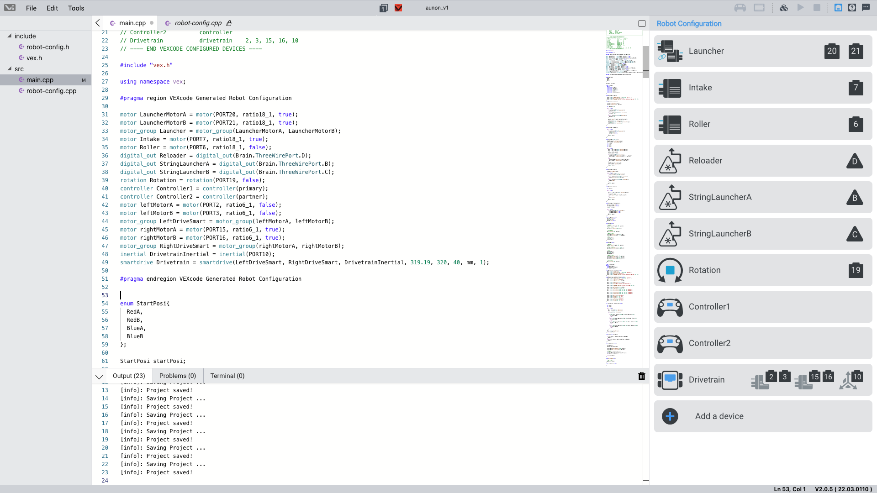877x493 pixels.
Task: Click the StringLauncherA device icon
Action: click(670, 197)
